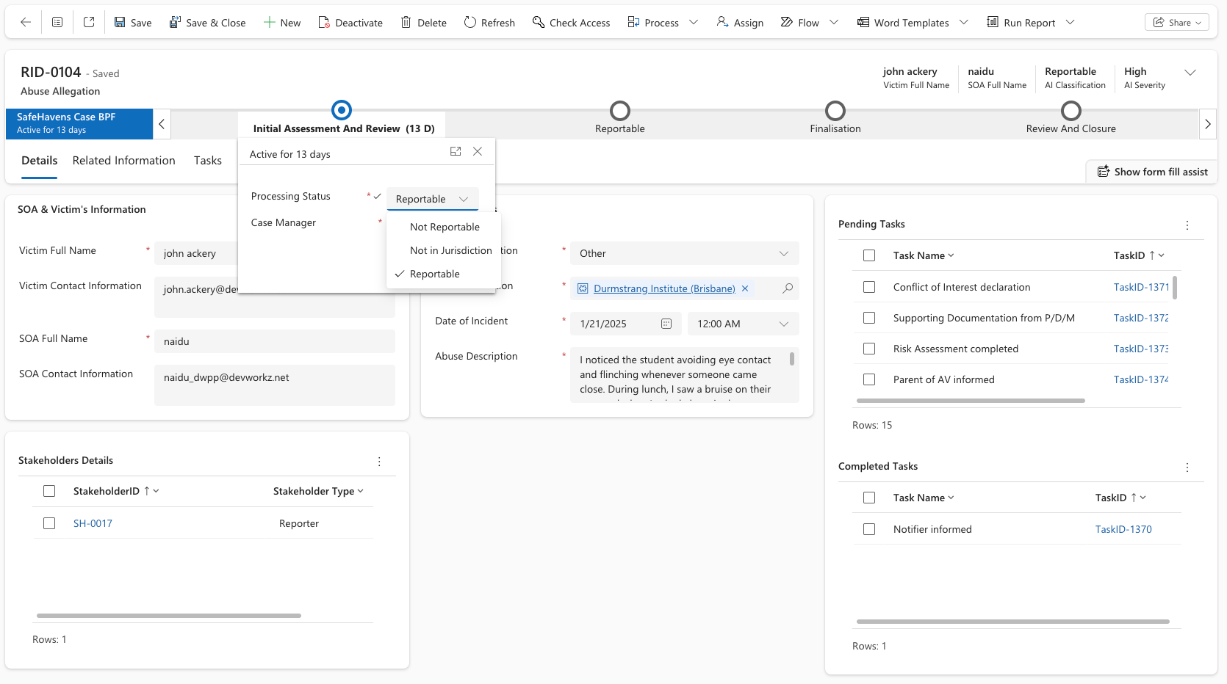Click the back arrow icon
The image size is (1227, 684).
coord(26,22)
